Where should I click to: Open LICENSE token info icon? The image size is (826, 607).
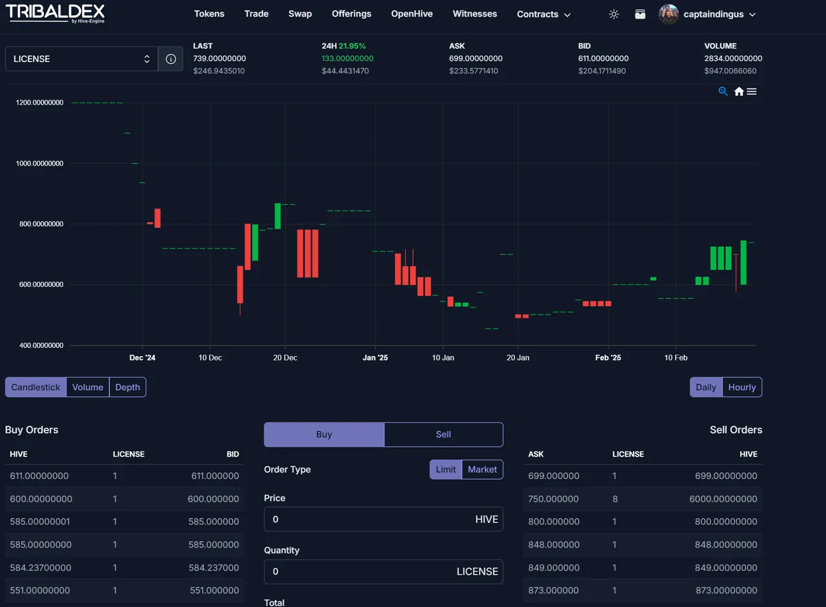pyautogui.click(x=171, y=59)
